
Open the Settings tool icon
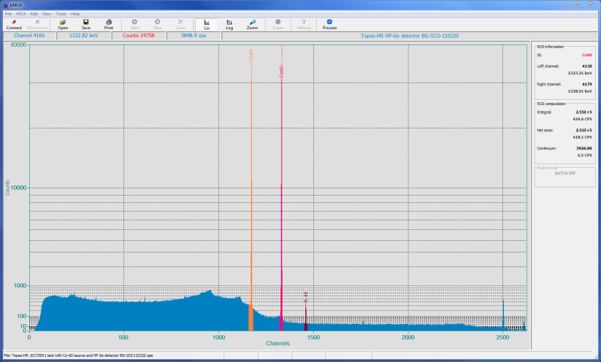pos(304,25)
